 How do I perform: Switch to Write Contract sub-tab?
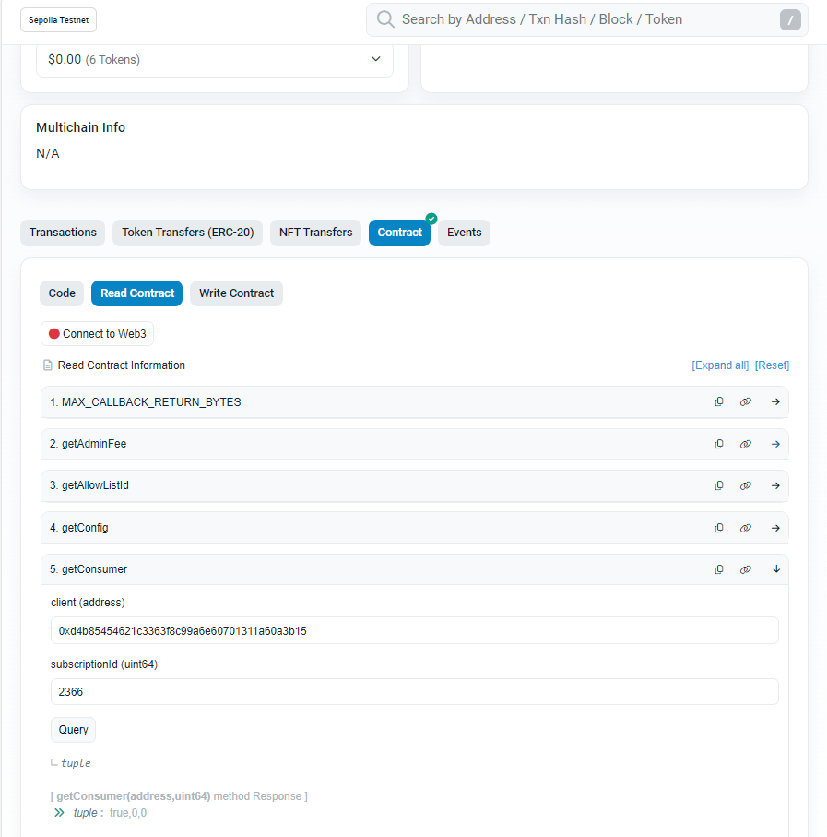(x=236, y=293)
